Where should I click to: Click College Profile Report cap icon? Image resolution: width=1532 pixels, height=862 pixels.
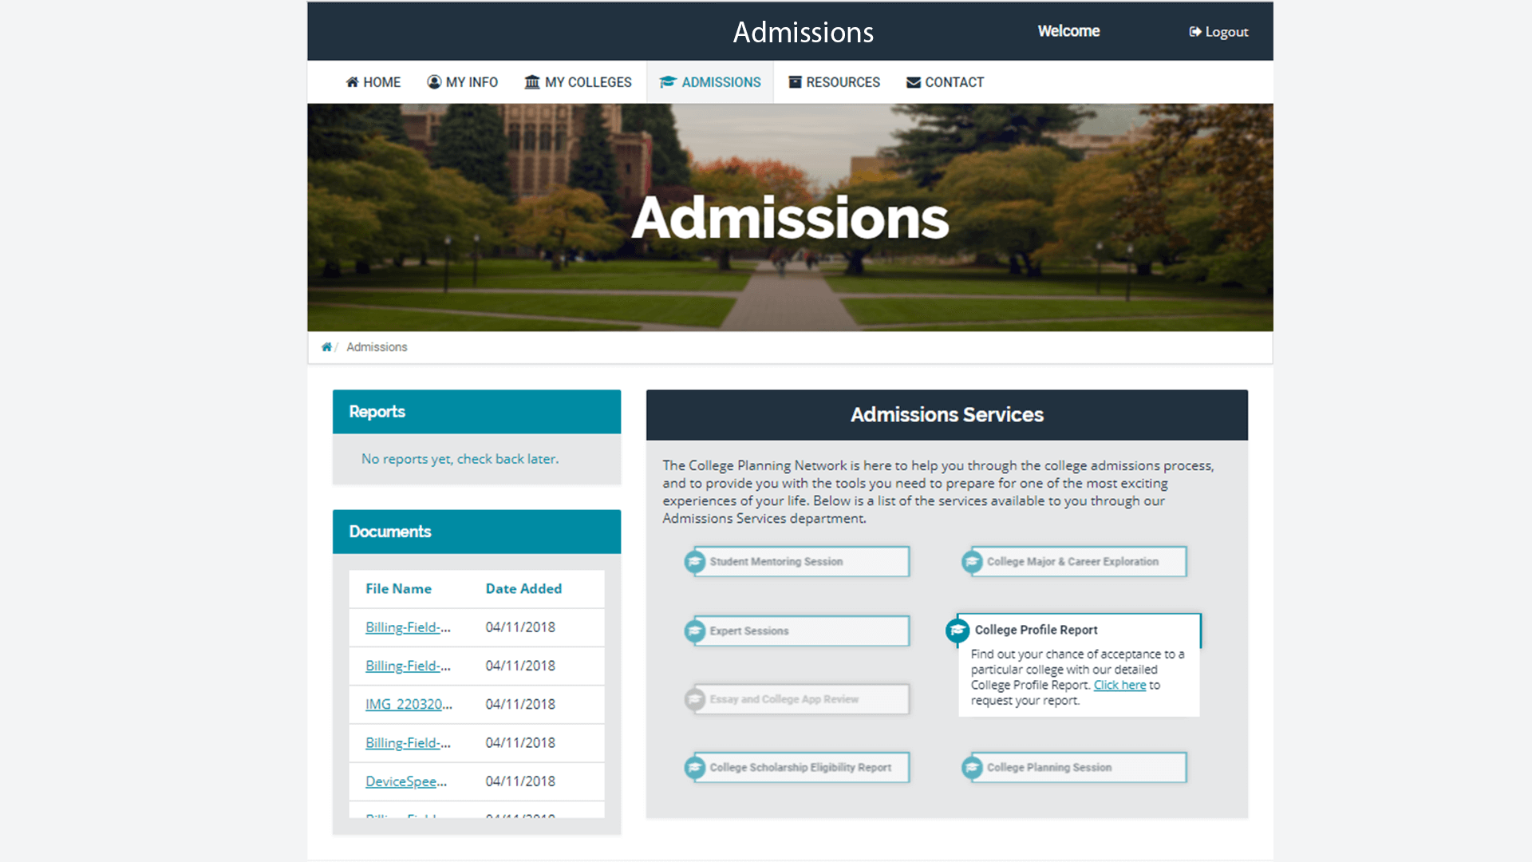tap(958, 631)
